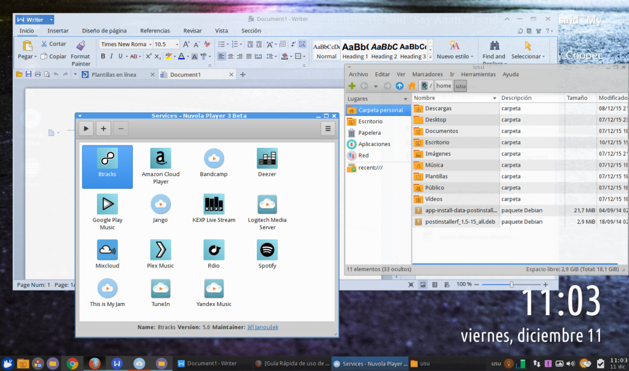The height and width of the screenshot is (371, 629).
Task: Open the Marcadores menu in file manager
Action: tap(428, 74)
